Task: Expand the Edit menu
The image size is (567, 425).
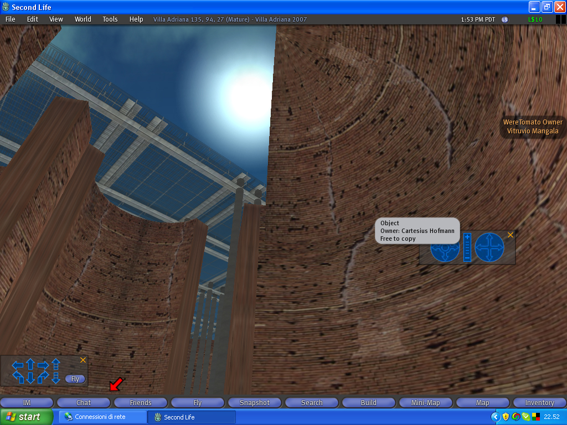Action: pyautogui.click(x=33, y=19)
